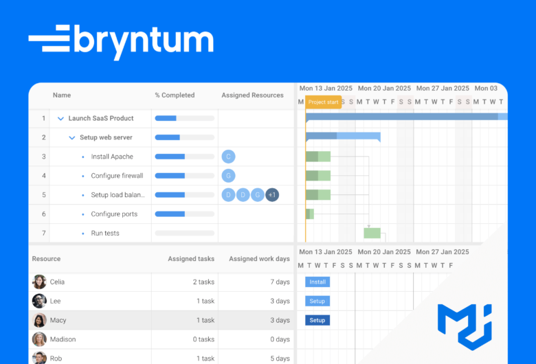This screenshot has height=364, width=536.
Task: Click the Configure ports Gantt task bar
Action: [x=310, y=214]
